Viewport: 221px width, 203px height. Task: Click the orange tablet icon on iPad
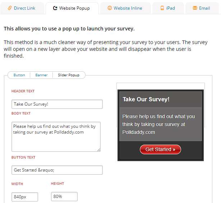tap(162, 8)
